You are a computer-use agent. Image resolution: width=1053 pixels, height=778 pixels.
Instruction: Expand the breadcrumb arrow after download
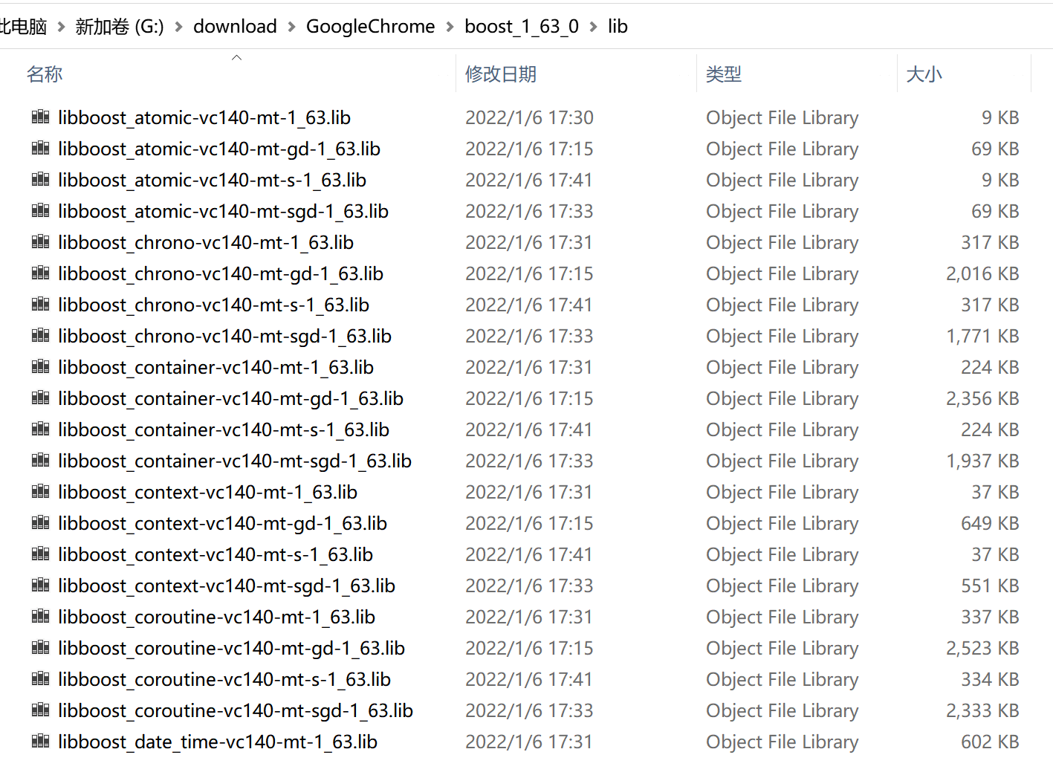pos(291,26)
